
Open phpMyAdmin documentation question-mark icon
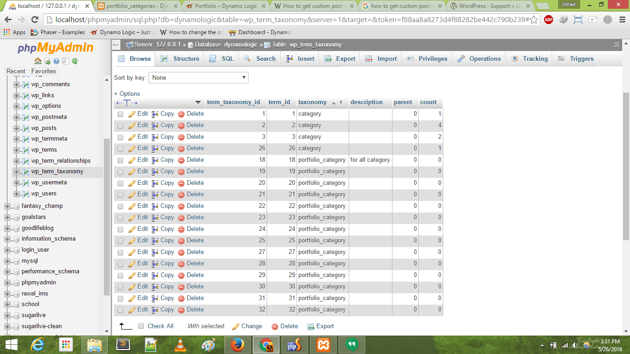56,61
